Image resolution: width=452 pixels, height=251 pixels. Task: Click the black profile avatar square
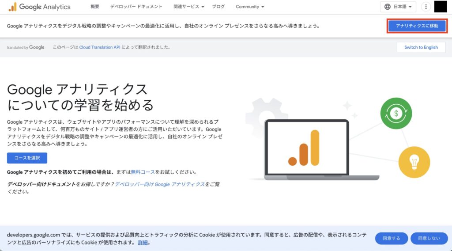pos(441,7)
